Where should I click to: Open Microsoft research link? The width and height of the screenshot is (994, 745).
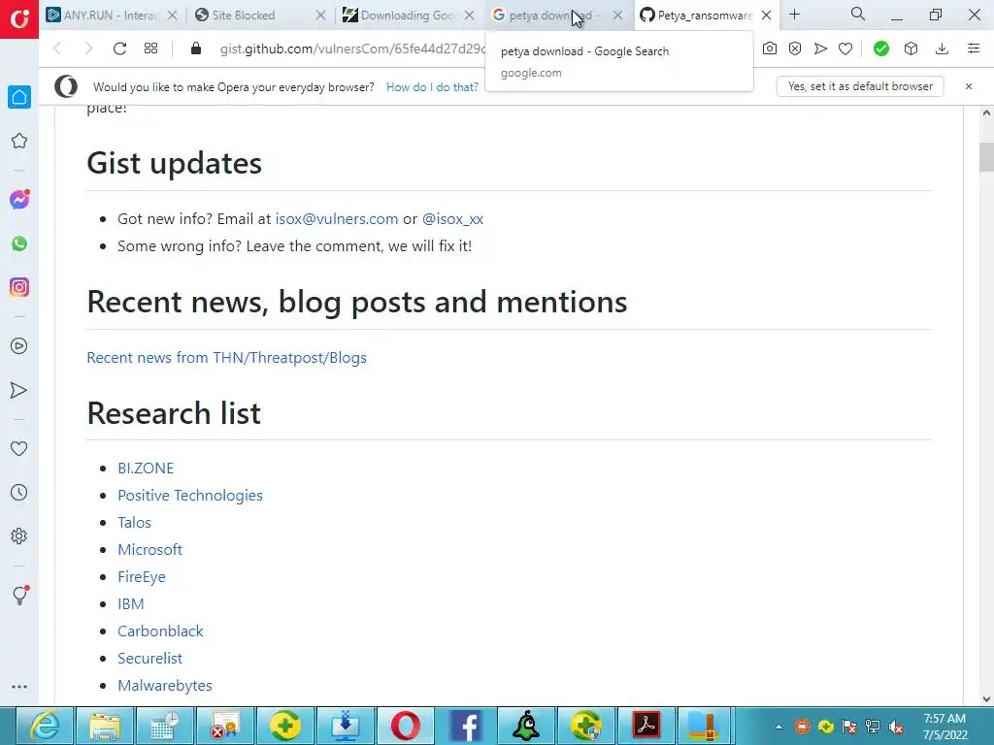(x=150, y=550)
